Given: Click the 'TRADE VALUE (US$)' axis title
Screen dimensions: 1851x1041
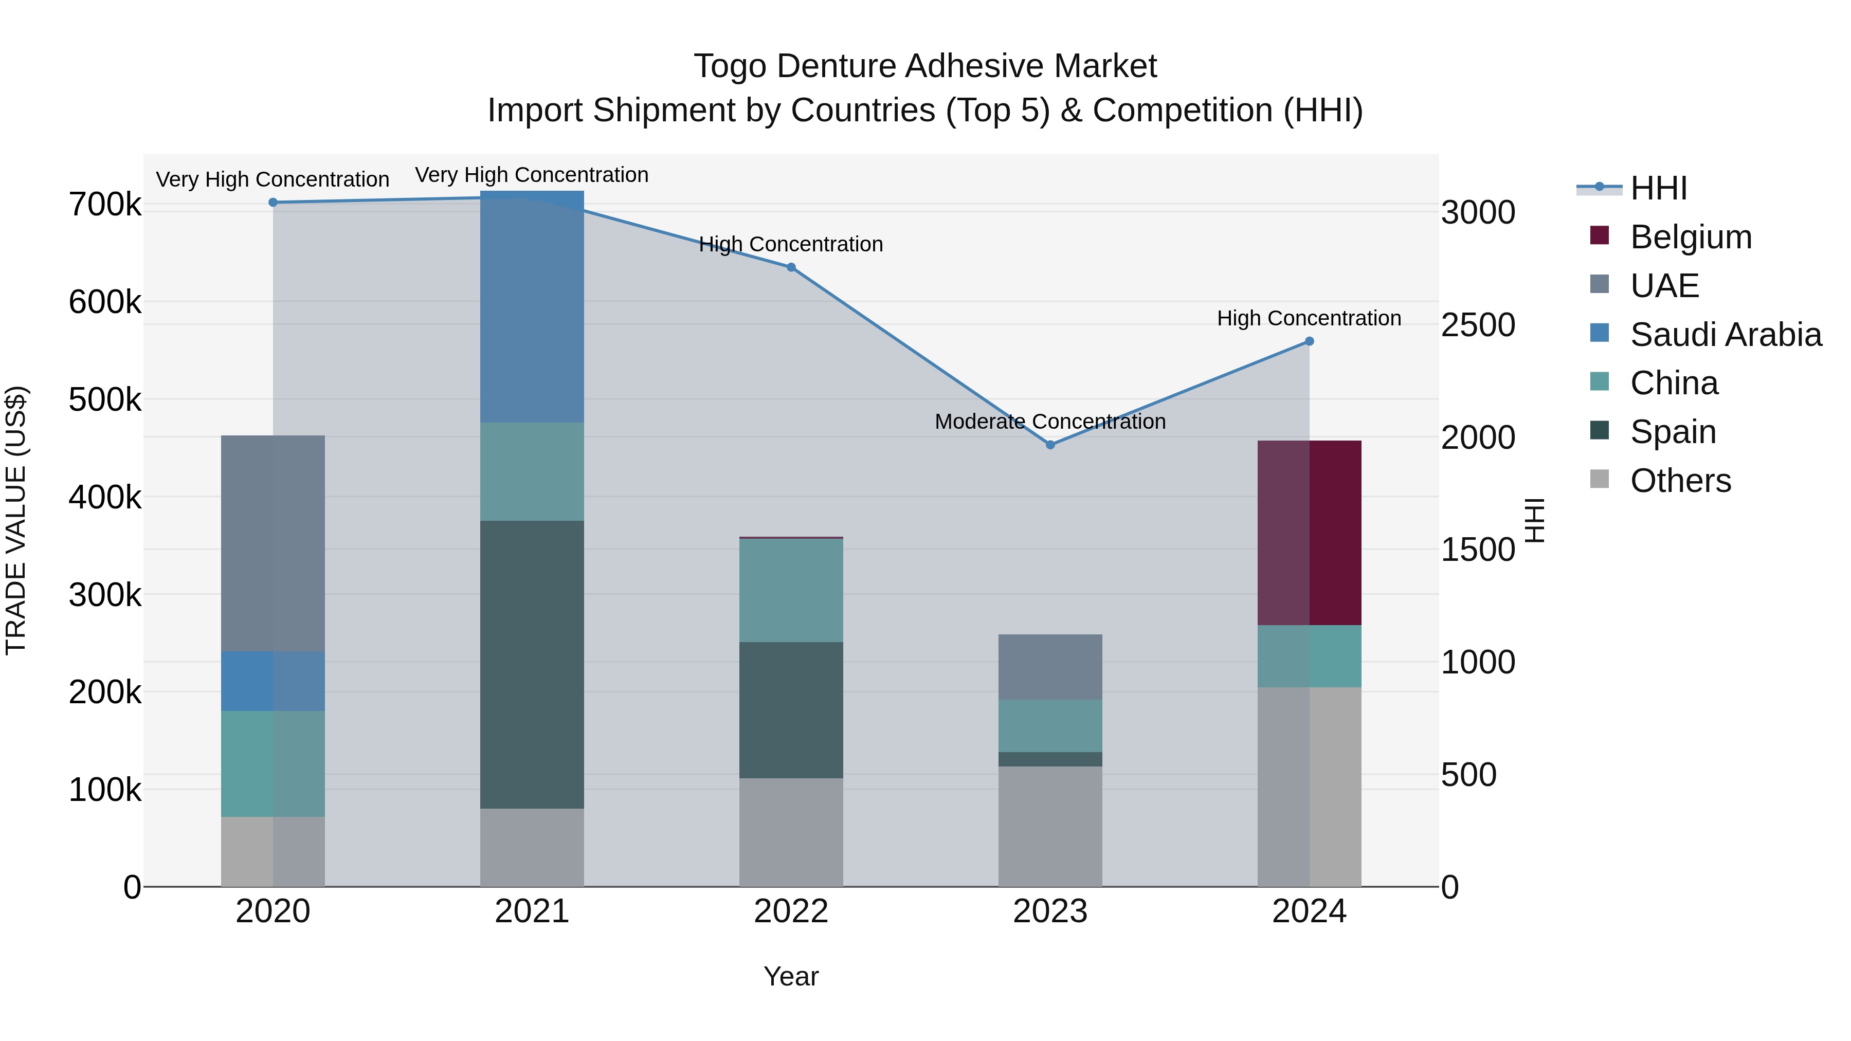Looking at the screenshot, I should (16, 521).
